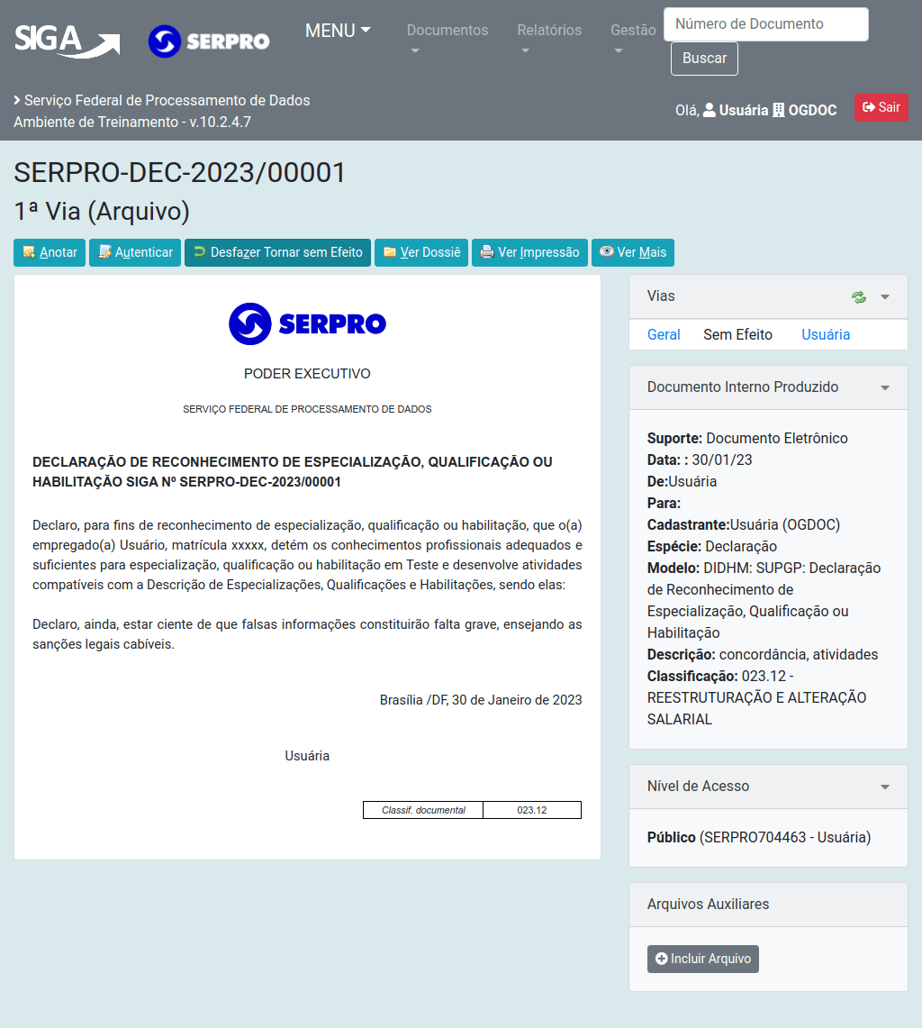Click the SERPRO logo in the navbar
The image size is (922, 1028).
tap(208, 41)
